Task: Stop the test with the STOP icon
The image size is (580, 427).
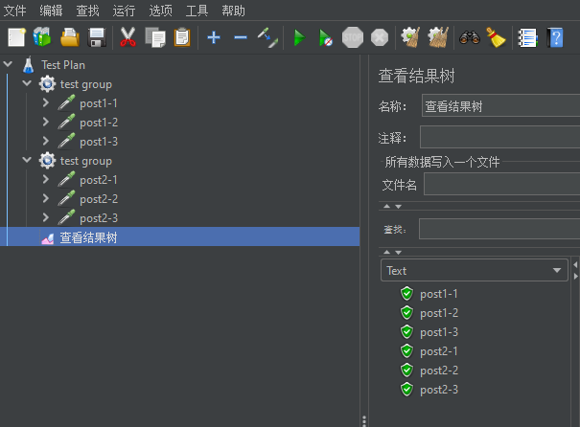Action: [353, 37]
